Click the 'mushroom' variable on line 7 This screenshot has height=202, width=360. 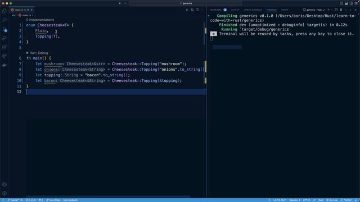click(53, 64)
